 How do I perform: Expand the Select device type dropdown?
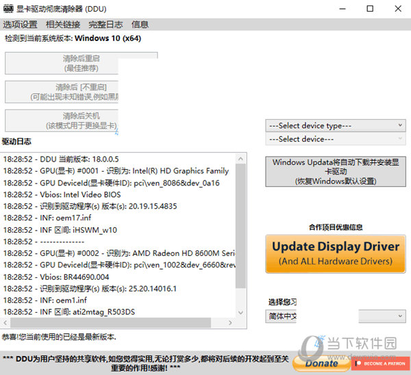[336, 126]
